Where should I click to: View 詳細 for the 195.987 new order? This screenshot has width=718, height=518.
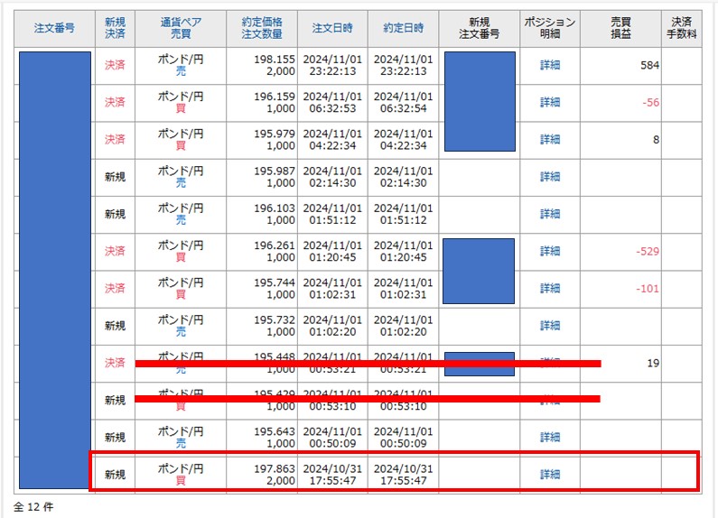[550, 177]
